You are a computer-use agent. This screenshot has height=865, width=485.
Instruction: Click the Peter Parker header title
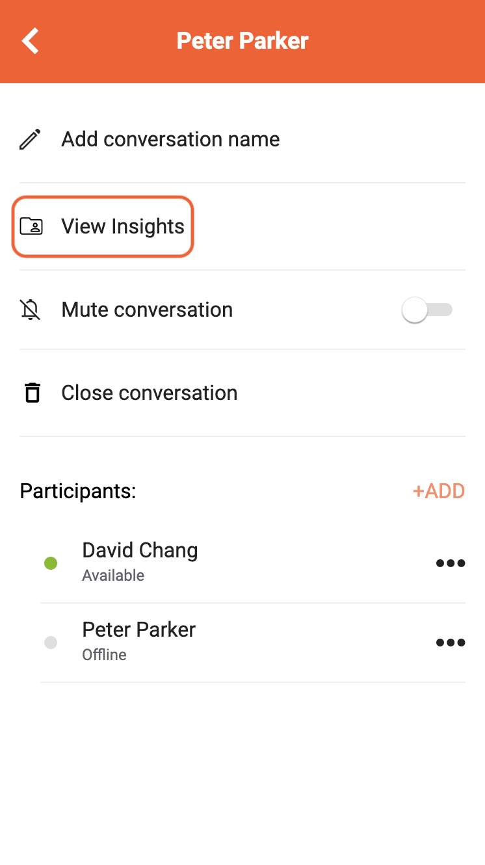tap(242, 40)
